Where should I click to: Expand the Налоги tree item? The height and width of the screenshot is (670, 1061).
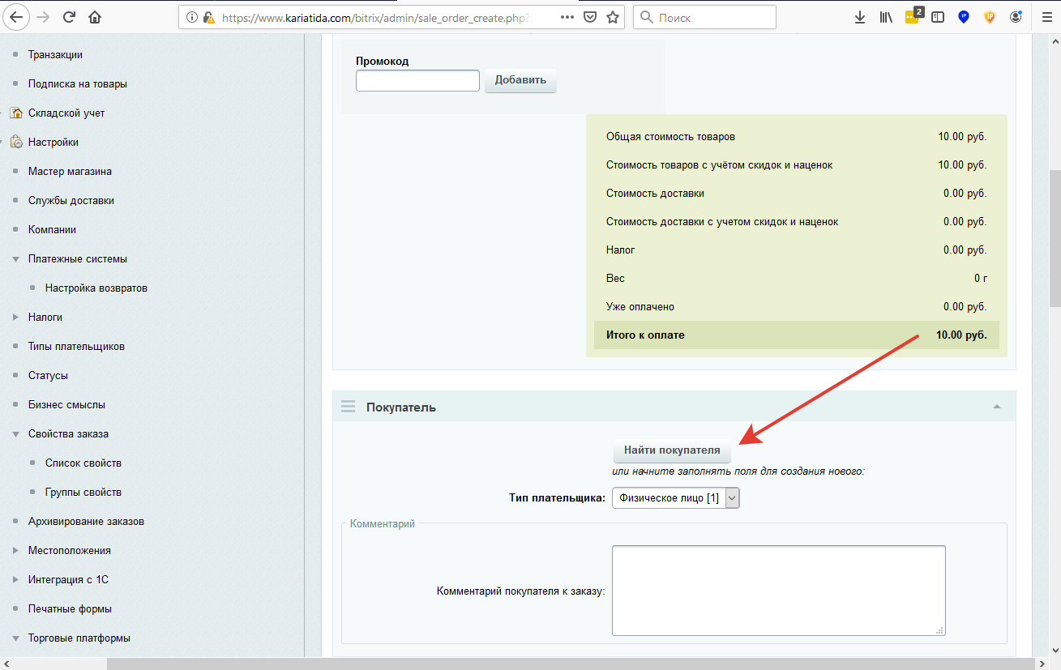click(15, 318)
